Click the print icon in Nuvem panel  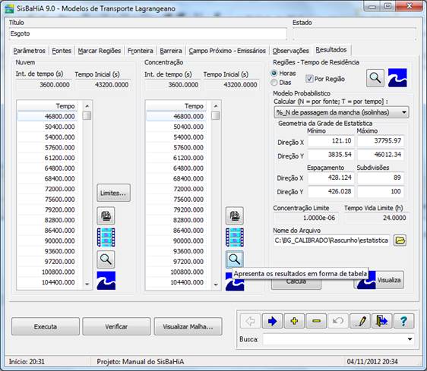pos(106,215)
